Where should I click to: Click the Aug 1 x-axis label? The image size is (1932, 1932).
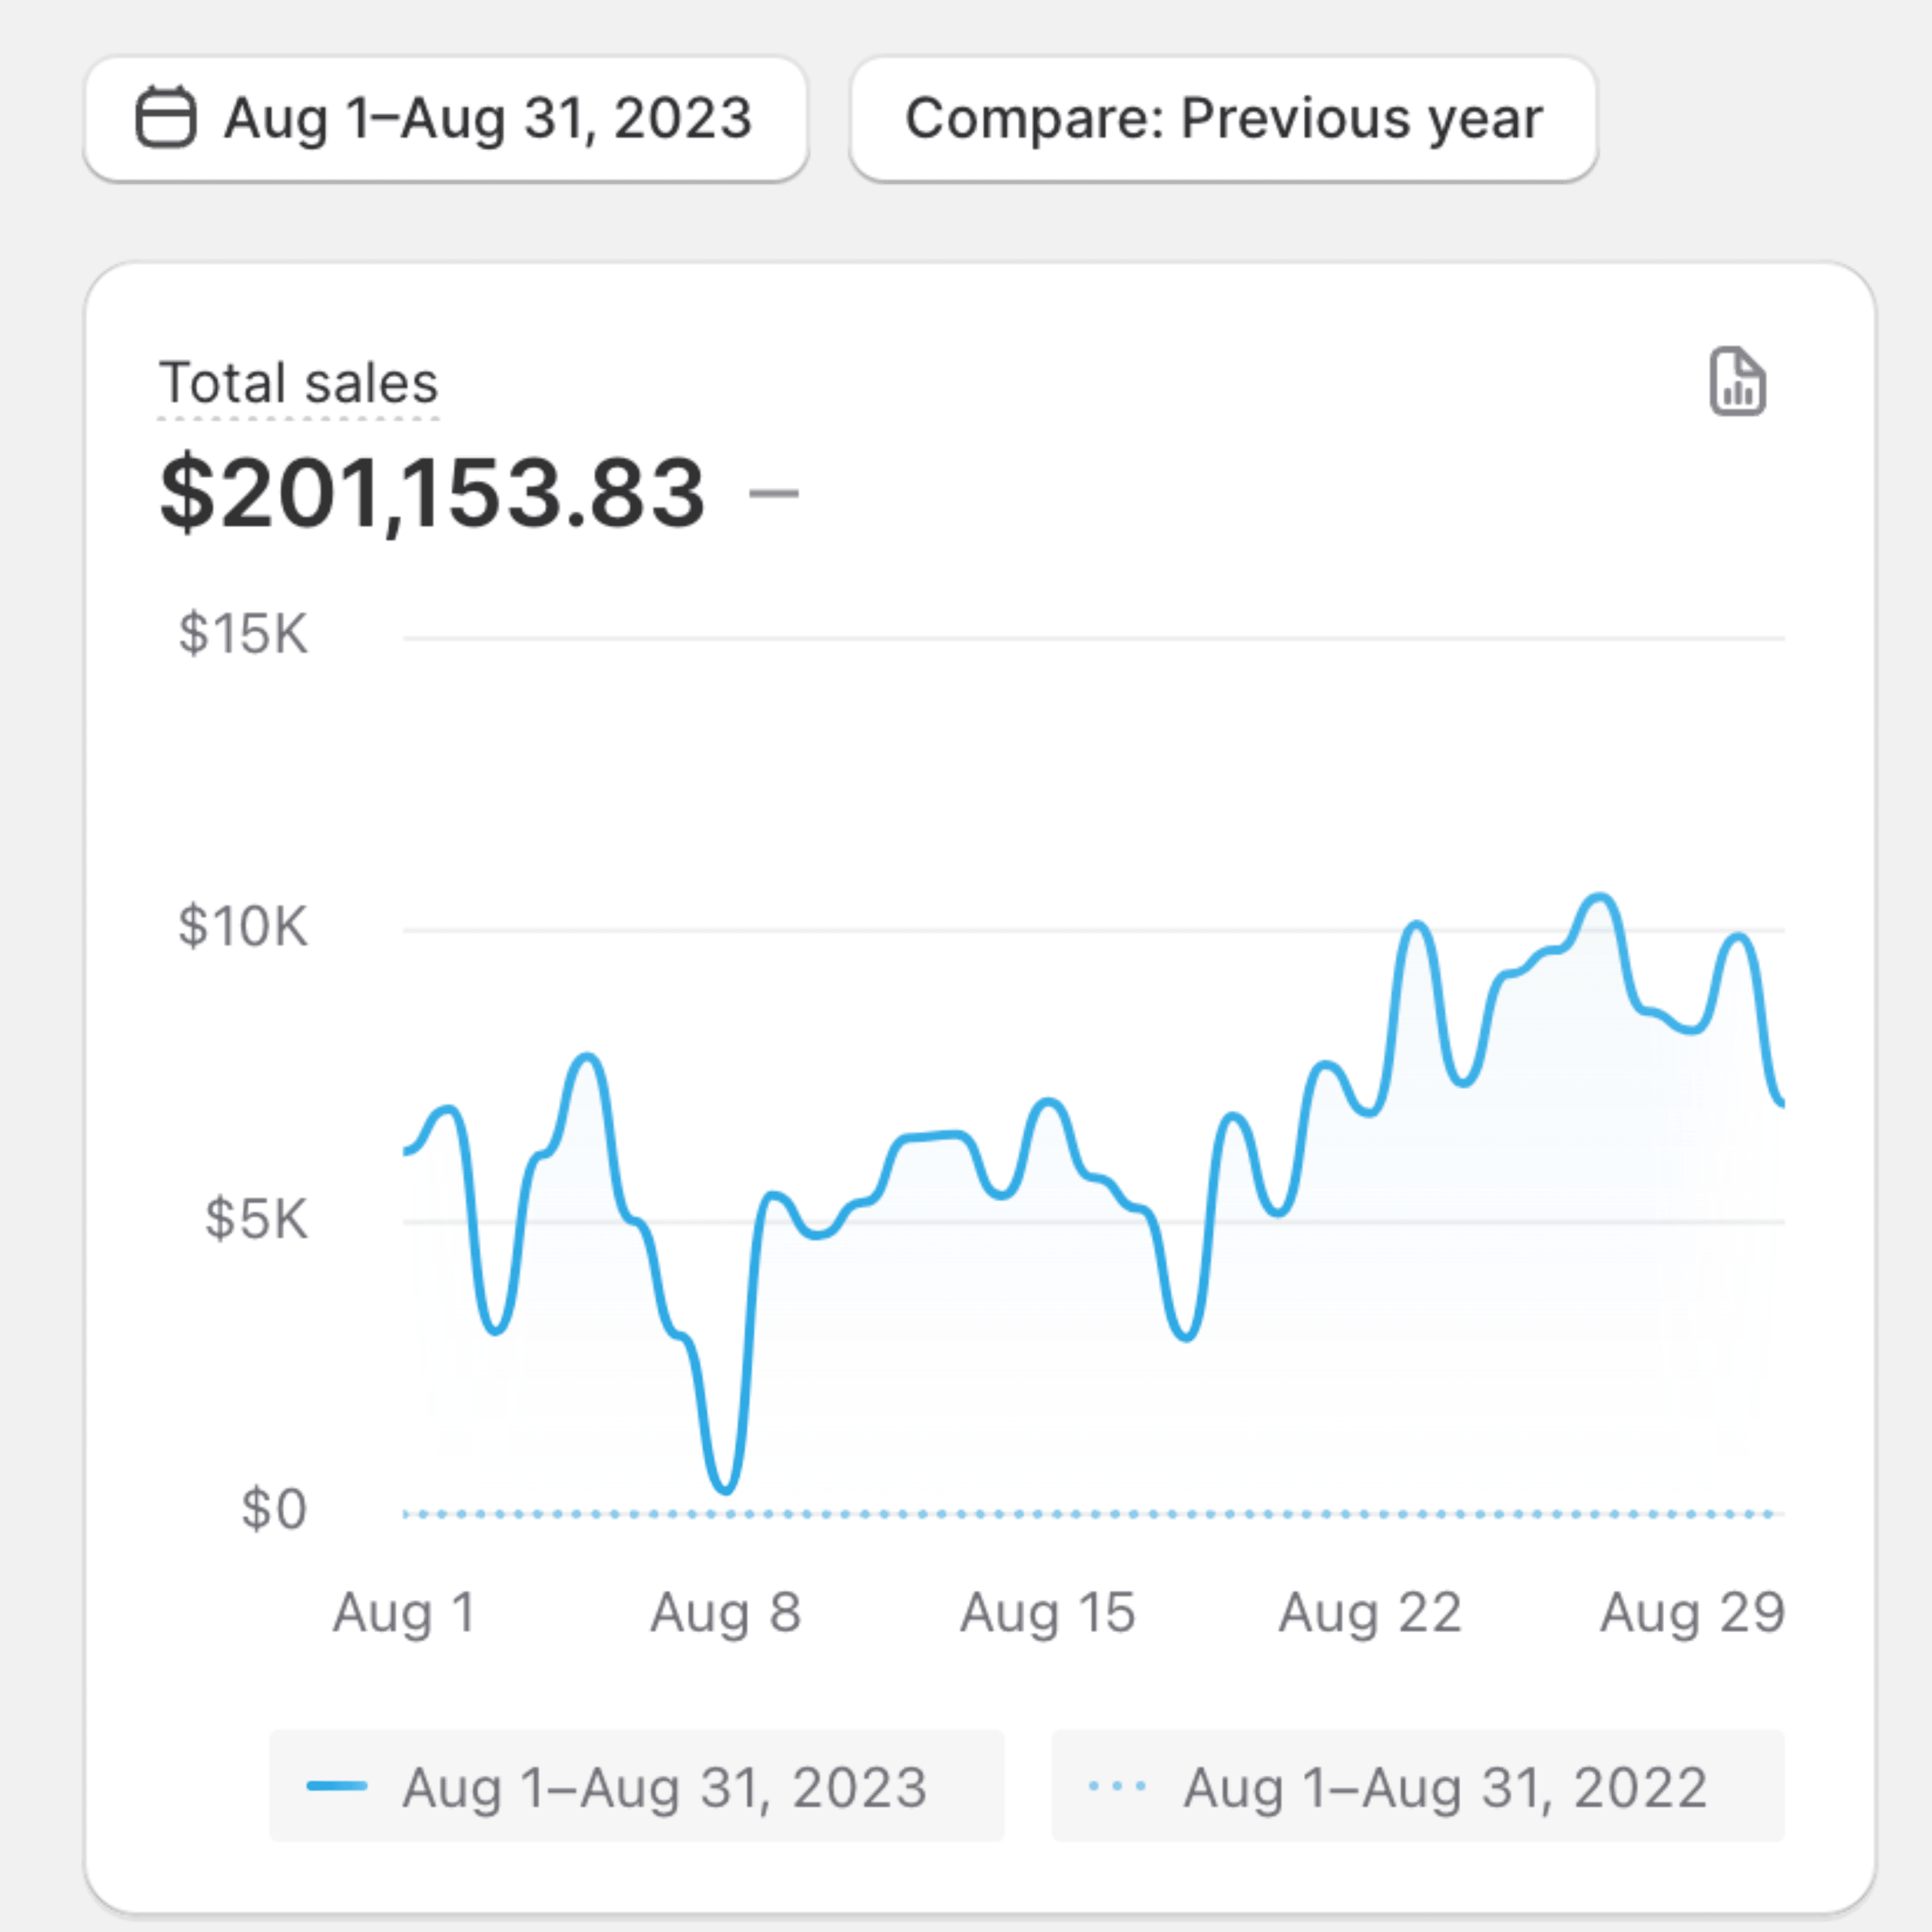point(404,1613)
